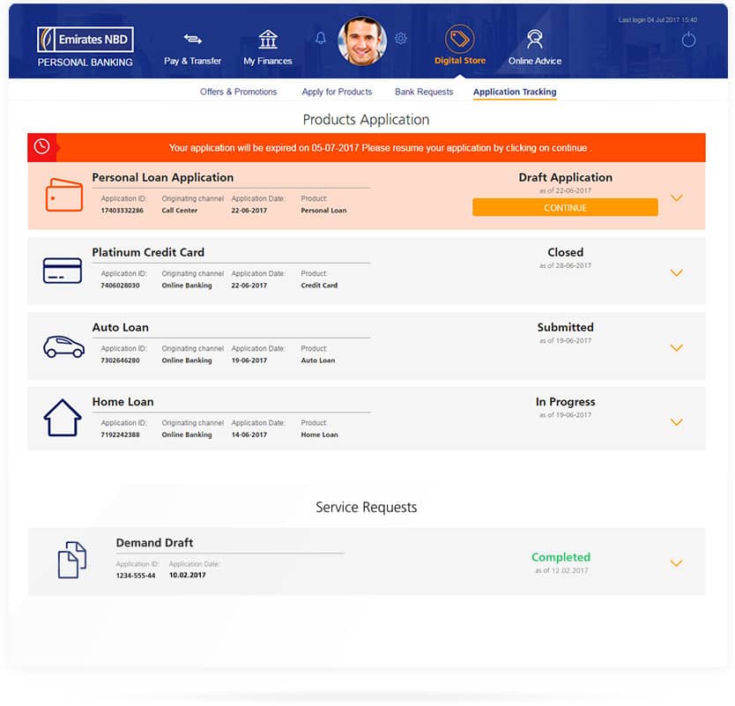Switch to Apply for Products tab
The image size is (735, 706).
(337, 92)
